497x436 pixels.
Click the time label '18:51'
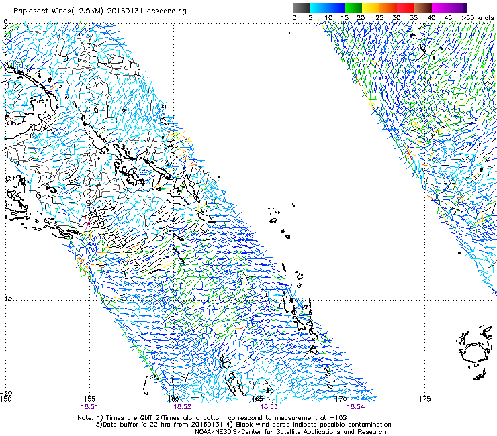pyautogui.click(x=89, y=407)
